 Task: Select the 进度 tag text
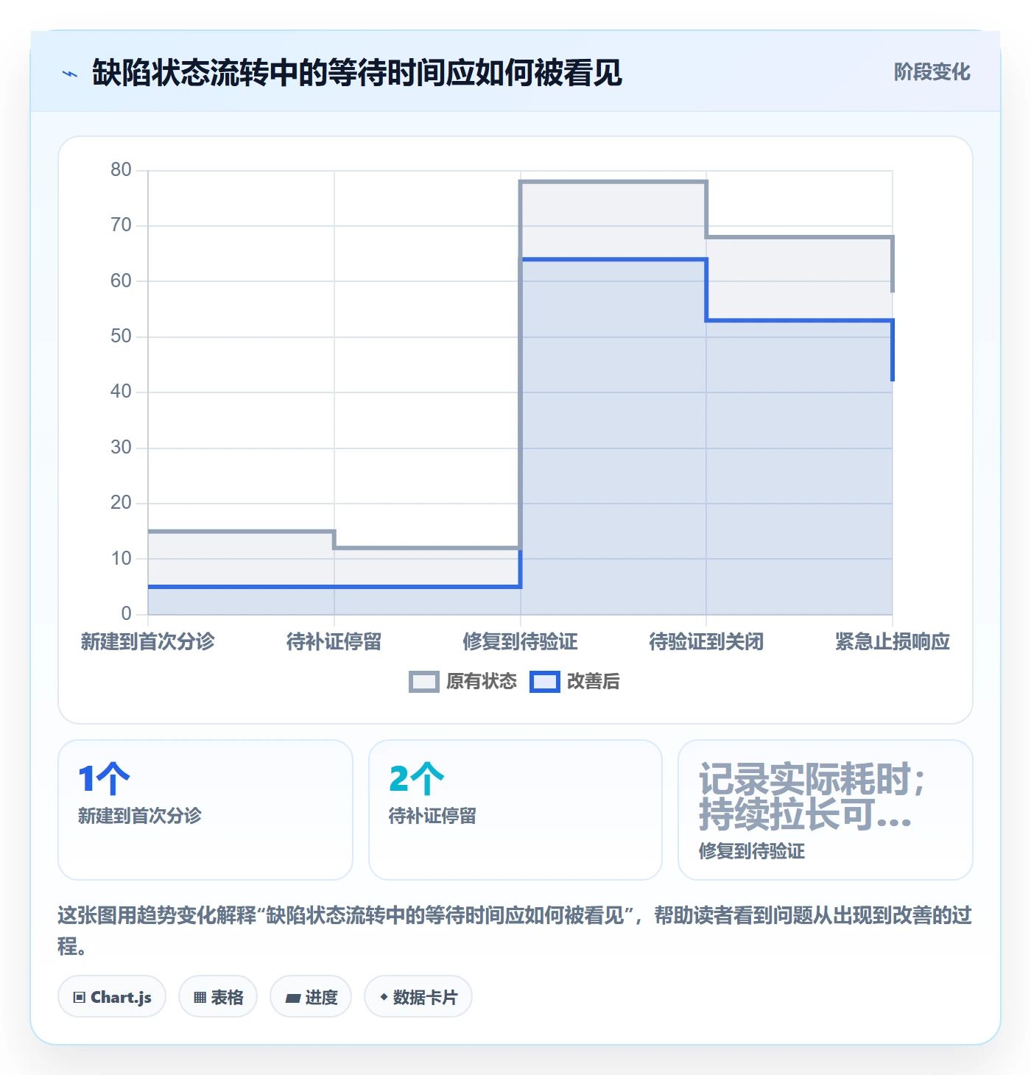click(x=321, y=998)
